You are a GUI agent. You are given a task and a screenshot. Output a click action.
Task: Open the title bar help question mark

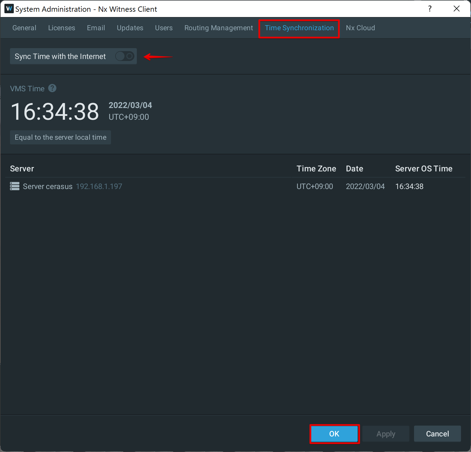pos(430,9)
